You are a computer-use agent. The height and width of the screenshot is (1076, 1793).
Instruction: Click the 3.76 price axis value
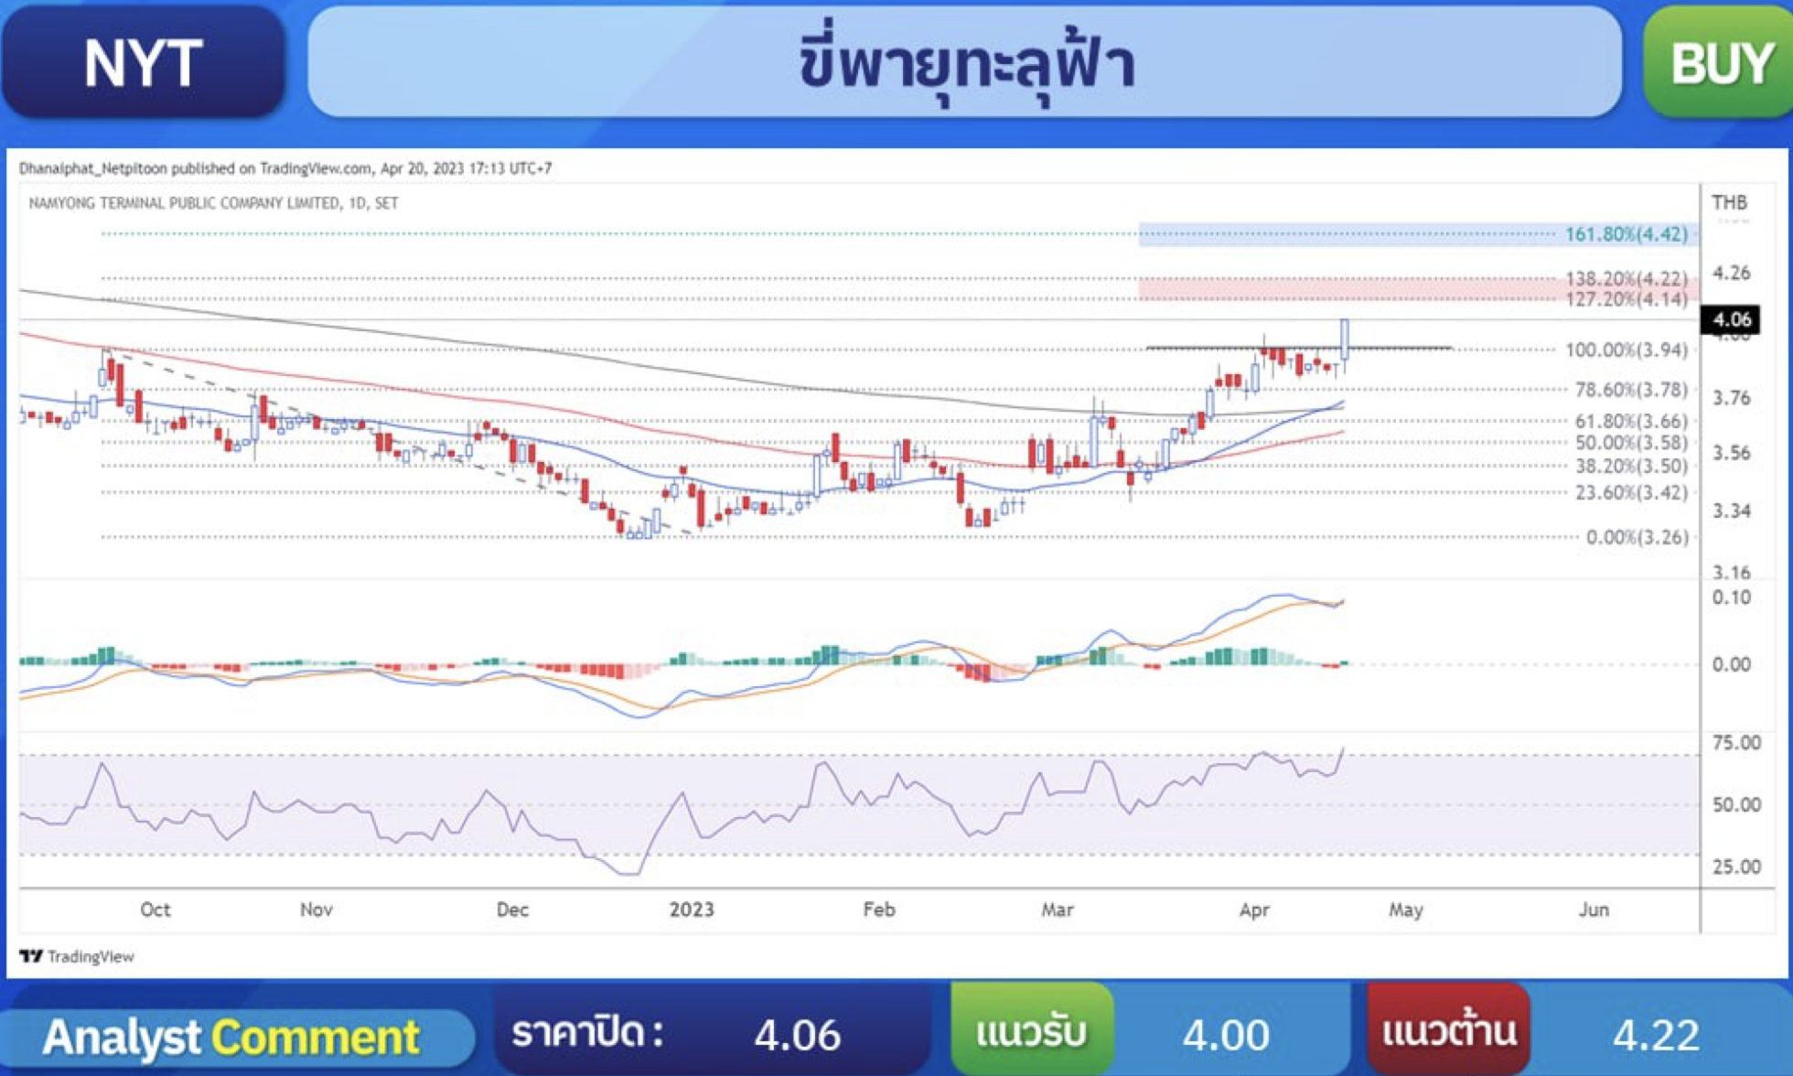point(1731,398)
